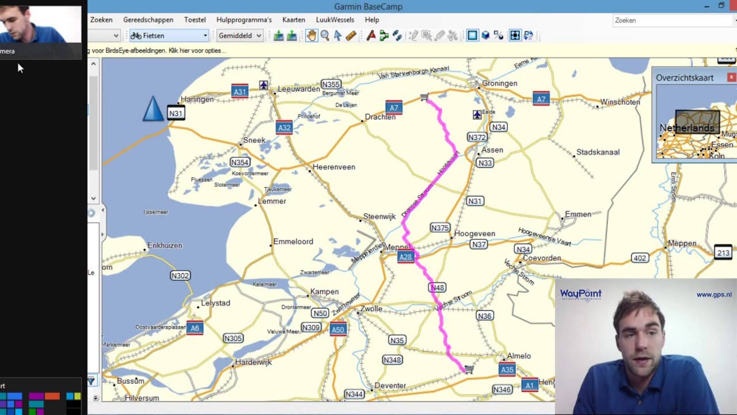Click the Groningen city label
Screen dimensions: 737x415
coord(500,83)
